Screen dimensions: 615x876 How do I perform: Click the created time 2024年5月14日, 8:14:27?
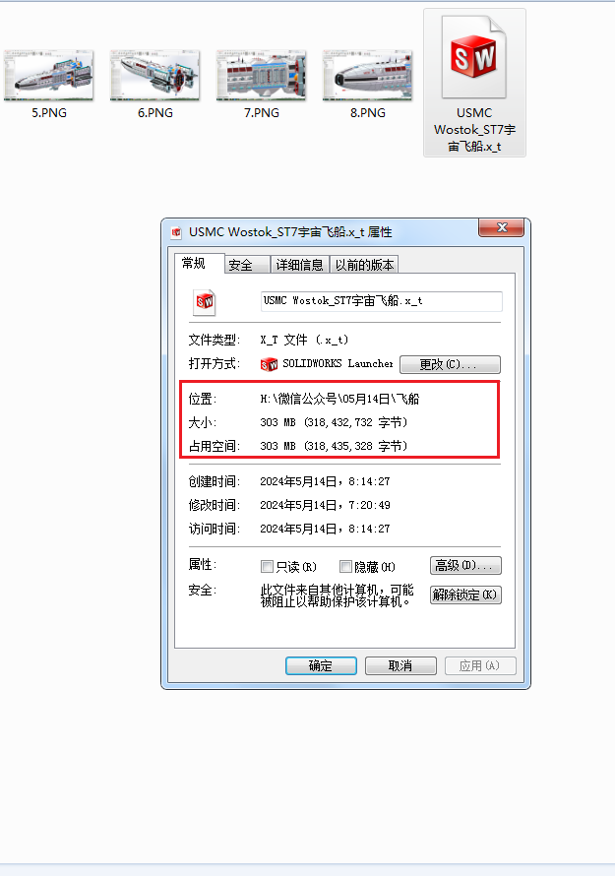(325, 481)
